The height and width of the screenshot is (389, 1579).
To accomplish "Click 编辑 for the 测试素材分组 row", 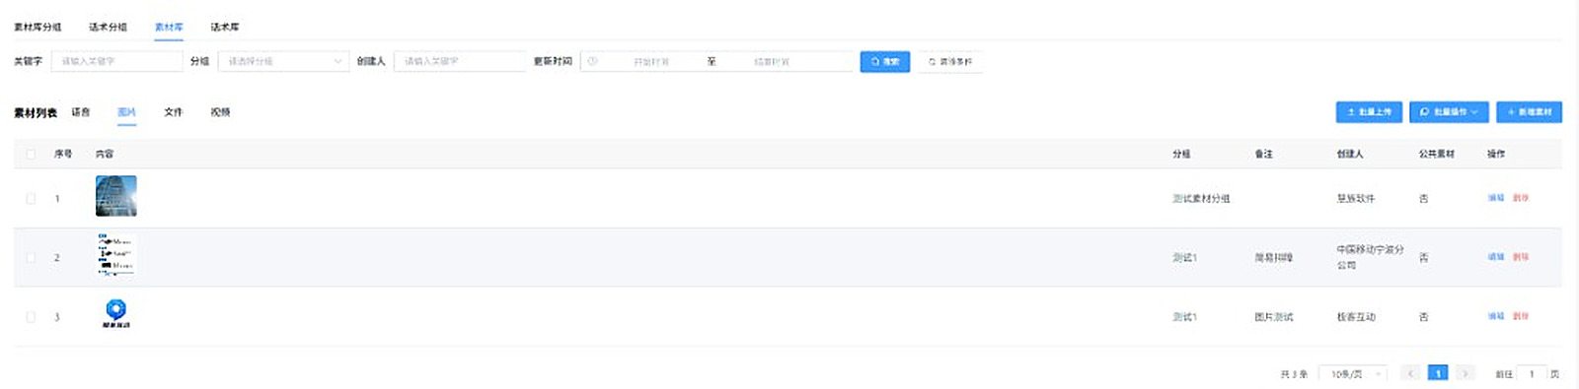I will tap(1496, 198).
